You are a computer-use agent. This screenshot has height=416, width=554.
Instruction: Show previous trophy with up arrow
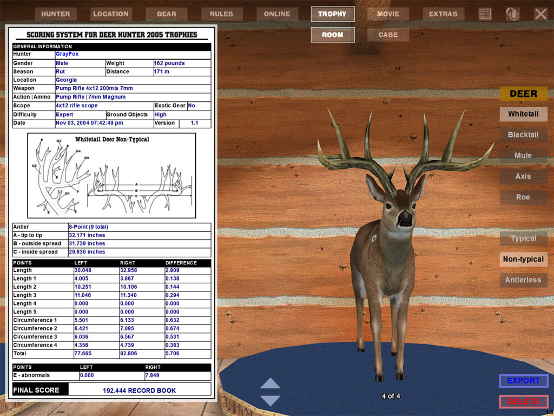tap(270, 383)
